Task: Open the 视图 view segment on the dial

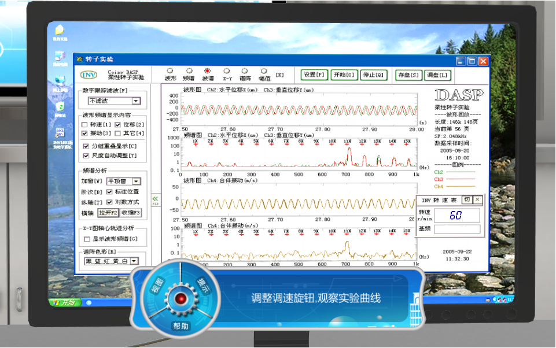Action: pyautogui.click(x=157, y=284)
